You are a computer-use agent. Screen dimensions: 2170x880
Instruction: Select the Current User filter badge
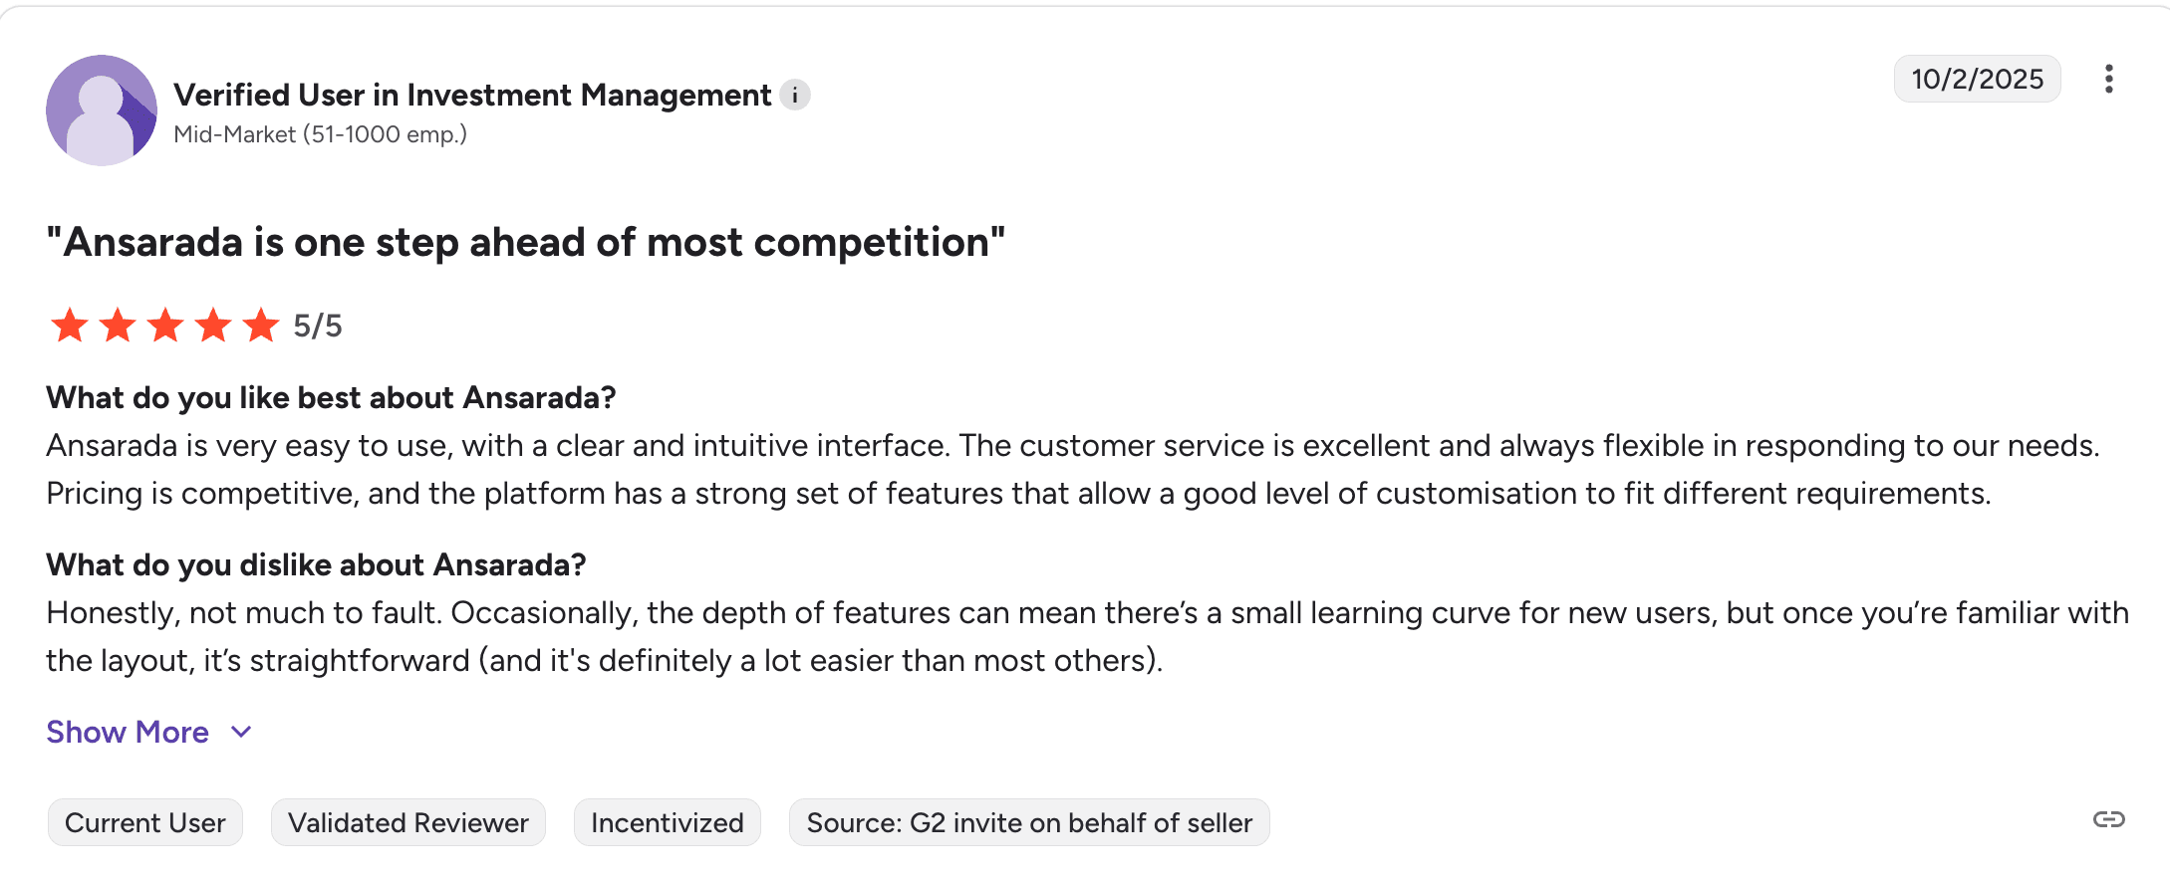point(144,822)
